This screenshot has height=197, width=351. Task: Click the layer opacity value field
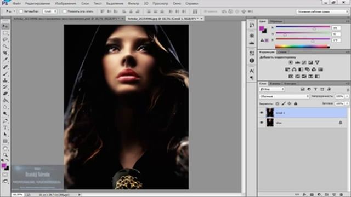click(339, 96)
